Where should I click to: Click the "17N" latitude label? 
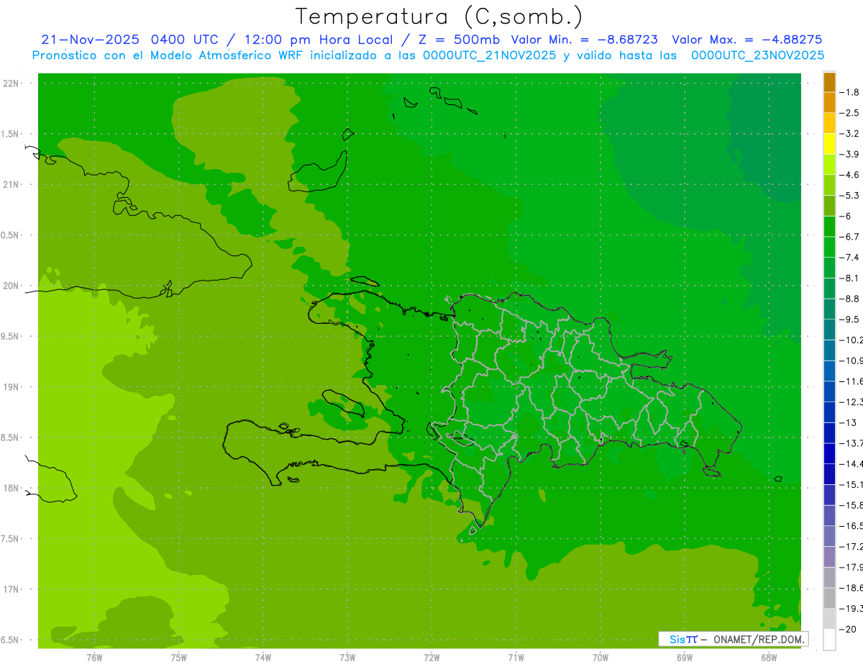click(x=12, y=589)
